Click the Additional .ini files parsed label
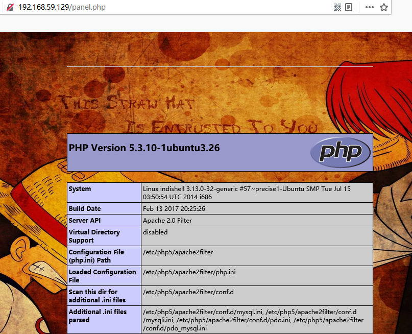412x334 pixels. pos(98,316)
